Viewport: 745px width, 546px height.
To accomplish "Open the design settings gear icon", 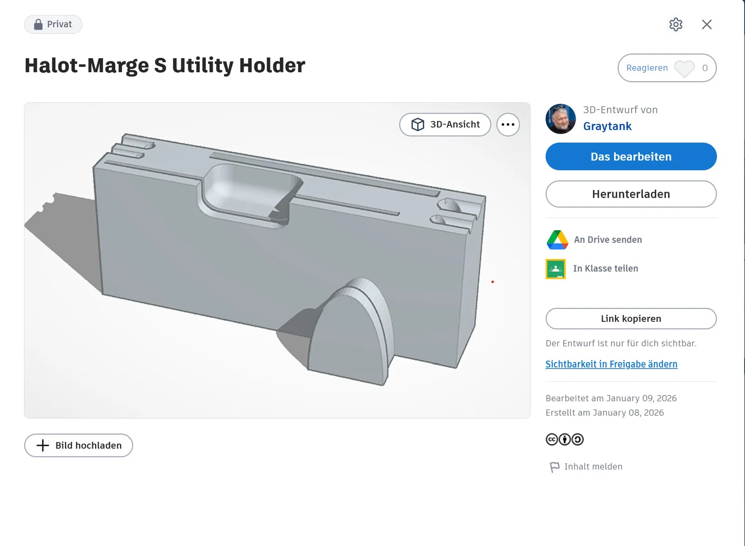I will click(x=676, y=25).
